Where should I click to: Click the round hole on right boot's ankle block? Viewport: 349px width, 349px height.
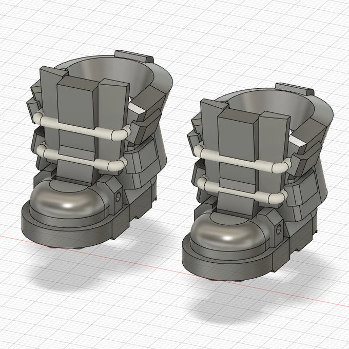pos(279,229)
